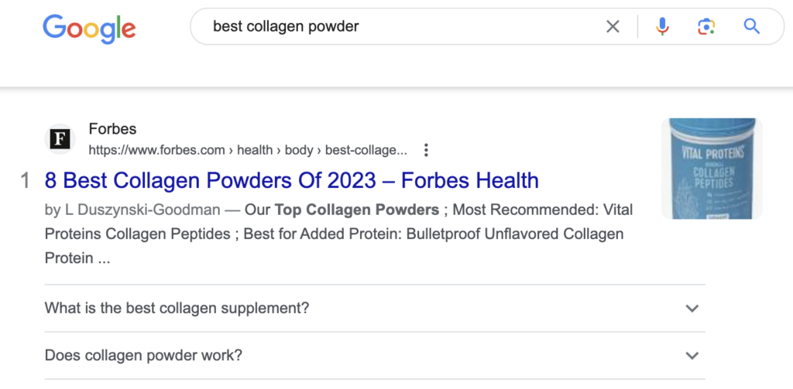Click the Forbes favicon
Image resolution: width=793 pixels, height=389 pixels.
pos(60,139)
